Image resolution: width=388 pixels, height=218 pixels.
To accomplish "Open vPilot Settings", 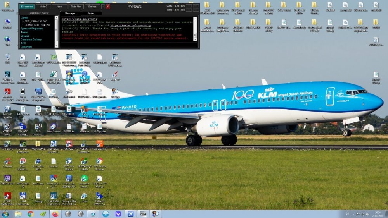I will pyautogui.click(x=92, y=7).
